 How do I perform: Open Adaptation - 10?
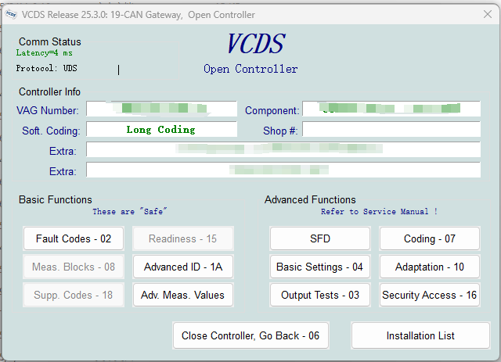[x=429, y=267]
